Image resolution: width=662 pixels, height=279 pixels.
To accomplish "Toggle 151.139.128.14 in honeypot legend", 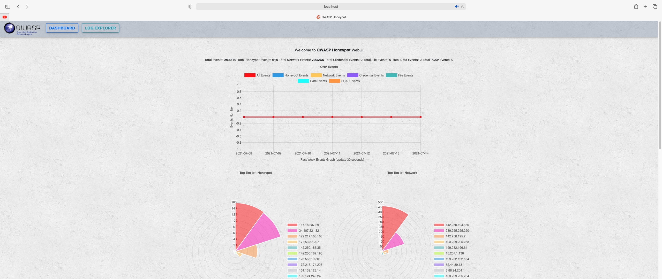I will 292,270.
